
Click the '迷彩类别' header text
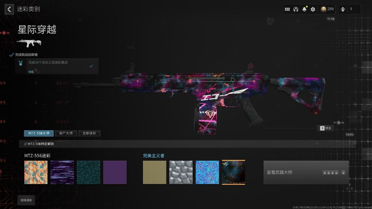pos(29,9)
